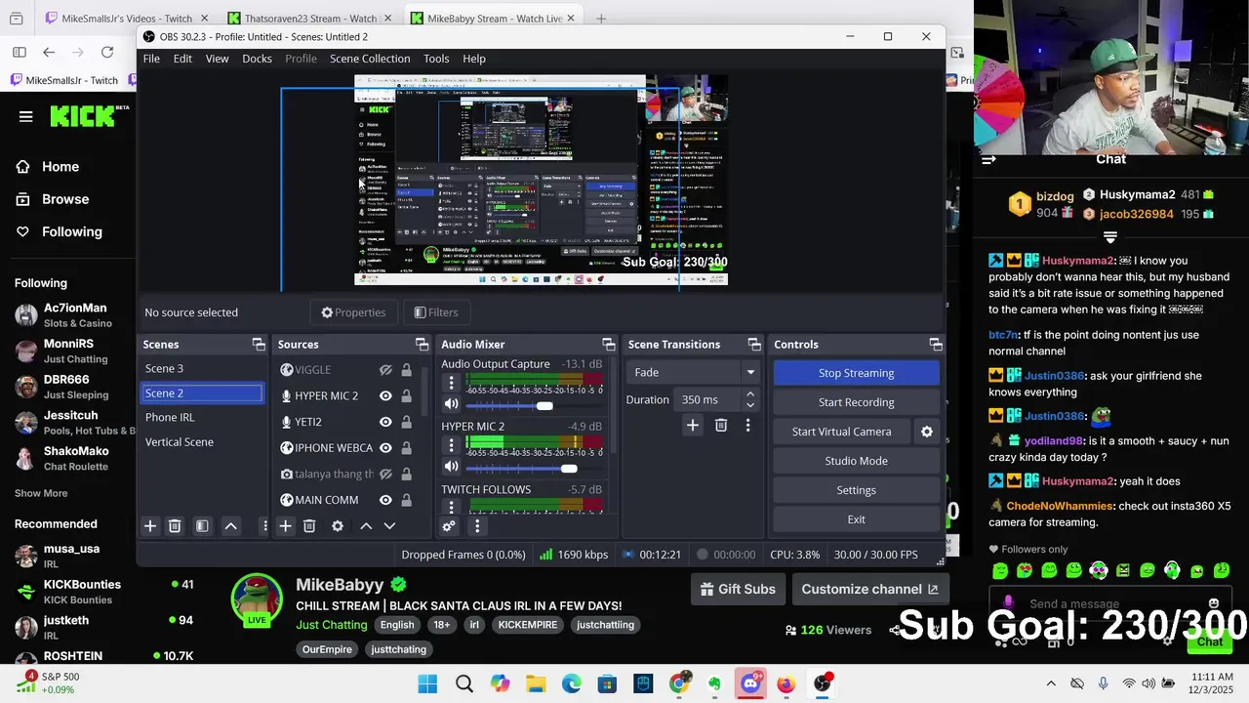Undock the Scenes panel
Image resolution: width=1249 pixels, height=703 pixels.
[259, 345]
